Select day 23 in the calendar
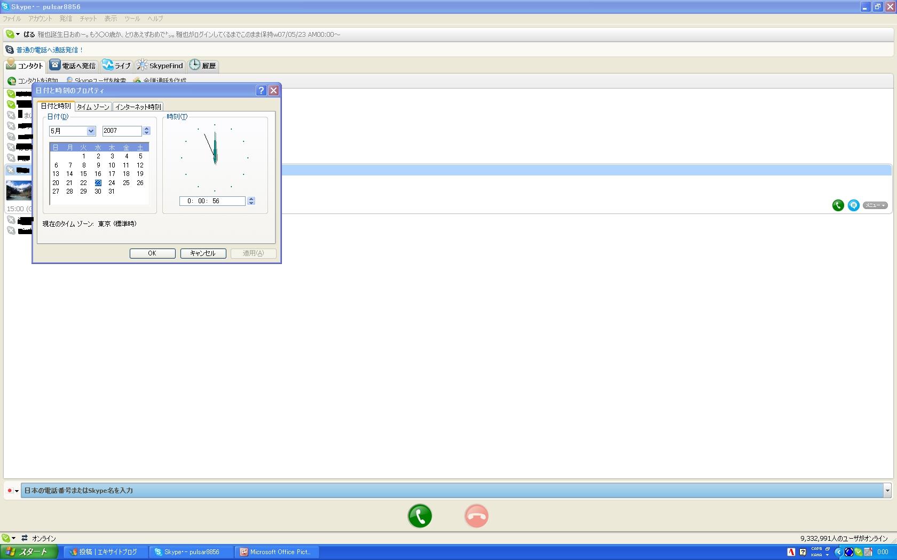The image size is (897, 560). click(98, 183)
